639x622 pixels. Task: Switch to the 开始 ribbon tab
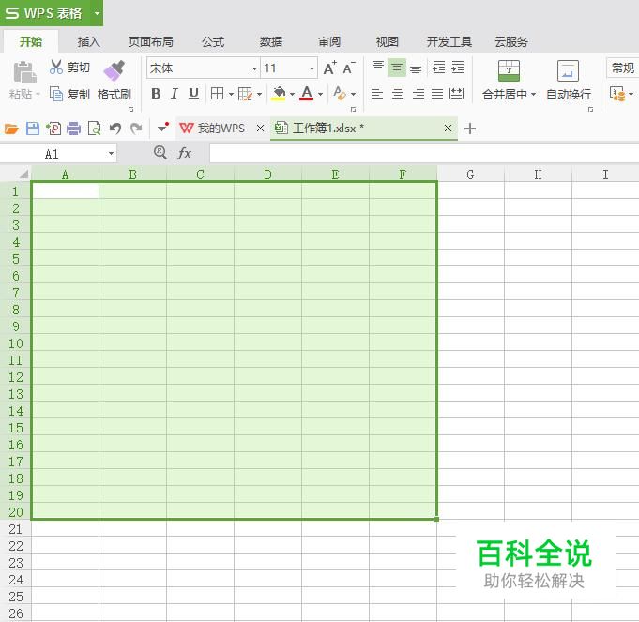pyautogui.click(x=31, y=41)
